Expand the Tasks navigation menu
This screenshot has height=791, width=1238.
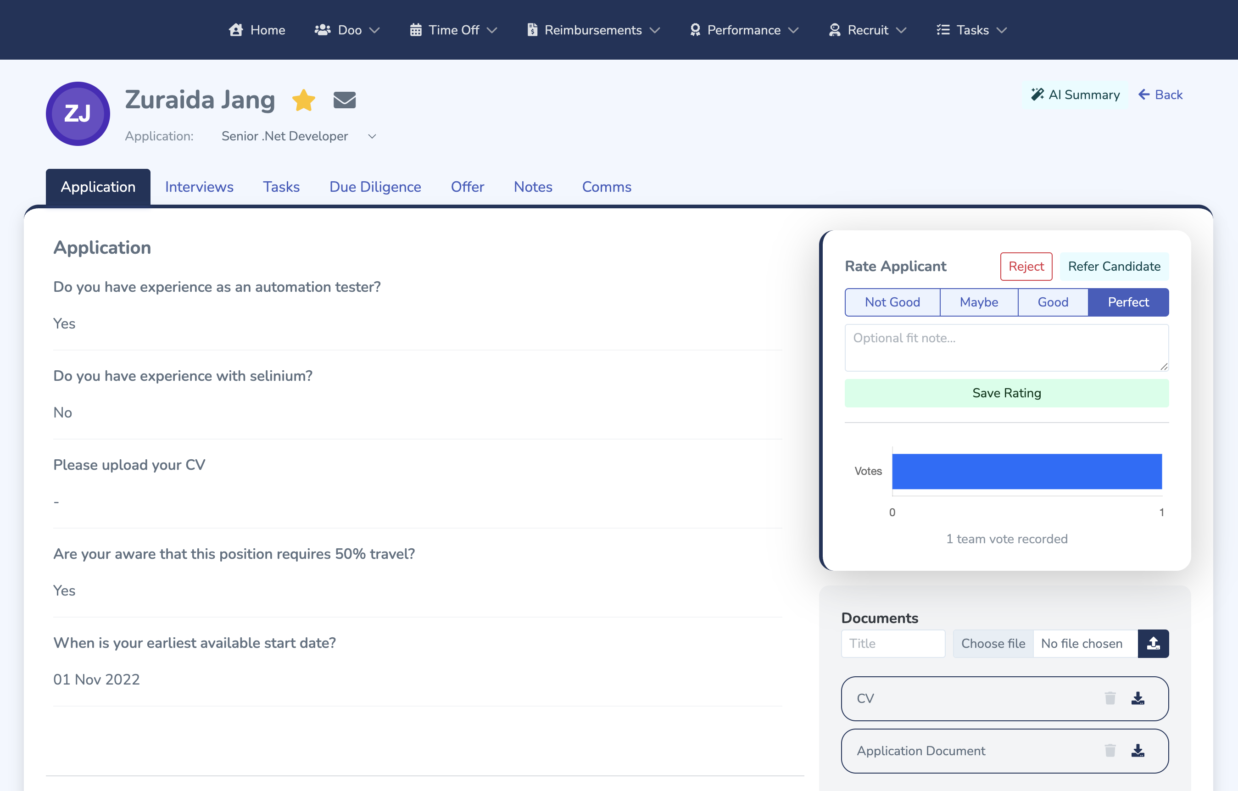pyautogui.click(x=971, y=30)
